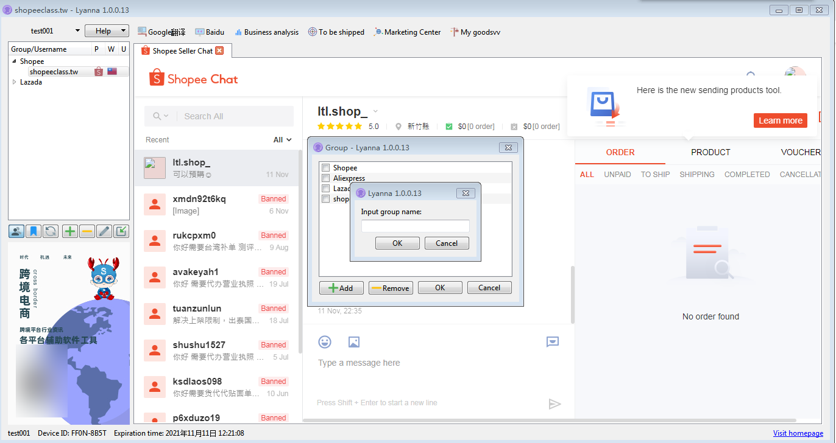Click the blue bookmark icon button
836x443 pixels.
[x=34, y=231]
